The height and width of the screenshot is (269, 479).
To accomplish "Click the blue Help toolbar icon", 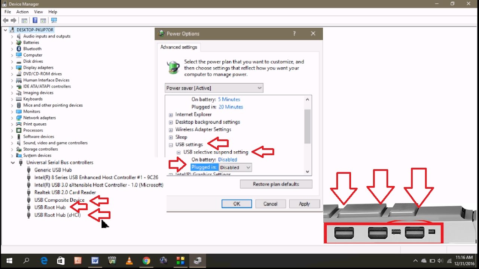I will [35, 21].
